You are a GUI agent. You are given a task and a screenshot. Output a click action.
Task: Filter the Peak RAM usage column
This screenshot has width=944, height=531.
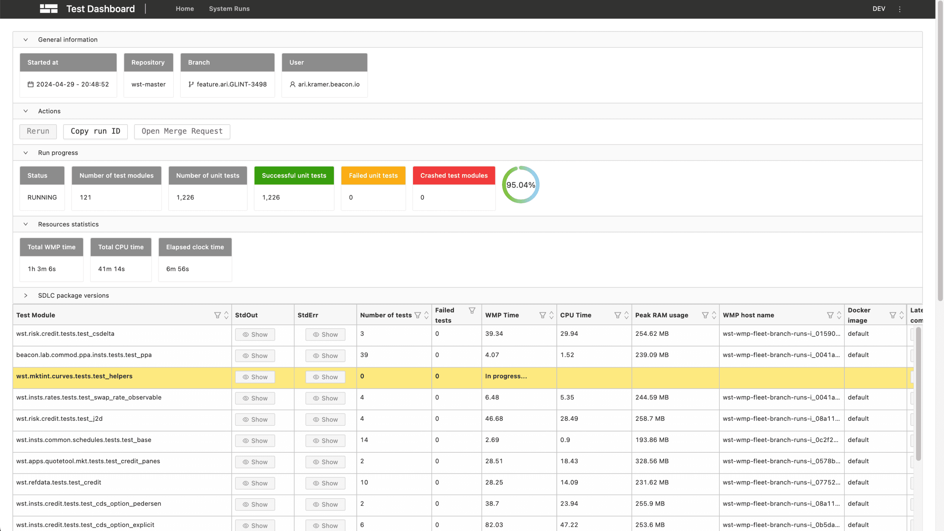(x=705, y=315)
